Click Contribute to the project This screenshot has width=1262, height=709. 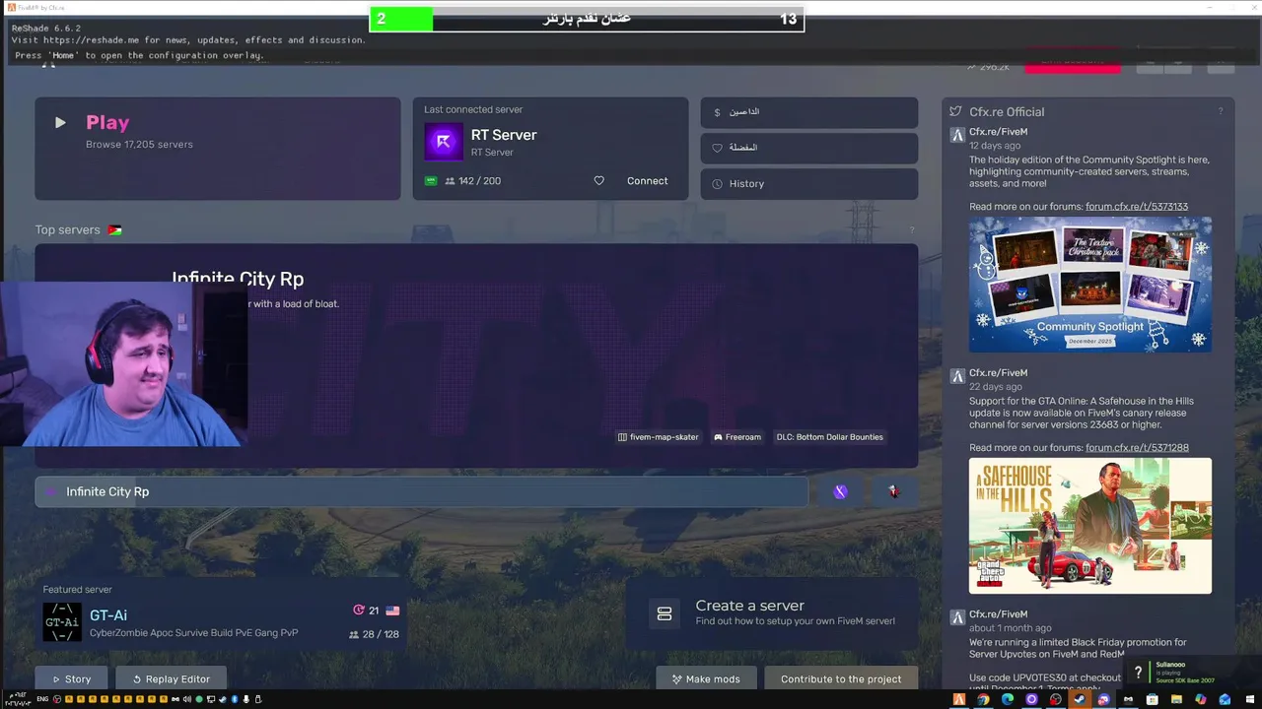click(x=841, y=678)
